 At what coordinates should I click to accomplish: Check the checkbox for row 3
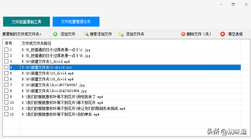6,61
